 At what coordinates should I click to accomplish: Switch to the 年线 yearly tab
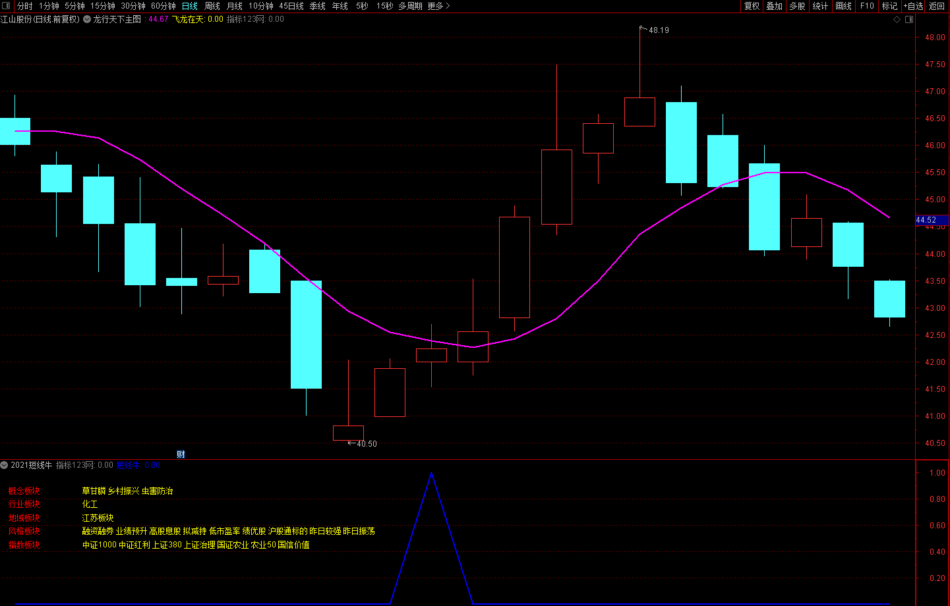point(340,6)
